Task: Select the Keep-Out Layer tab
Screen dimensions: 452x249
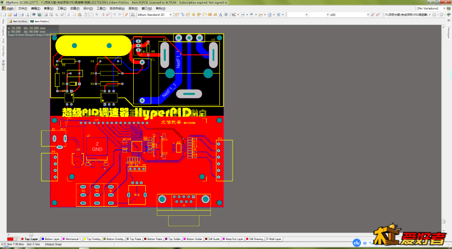Action: pyautogui.click(x=233, y=239)
